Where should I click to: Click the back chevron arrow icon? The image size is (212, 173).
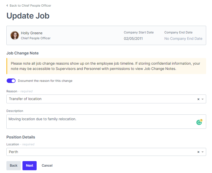point(7,6)
